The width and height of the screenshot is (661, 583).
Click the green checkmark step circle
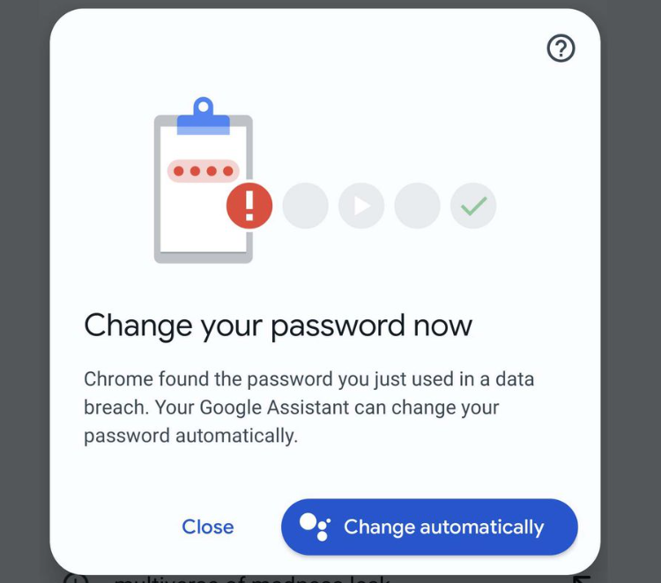[x=473, y=206]
